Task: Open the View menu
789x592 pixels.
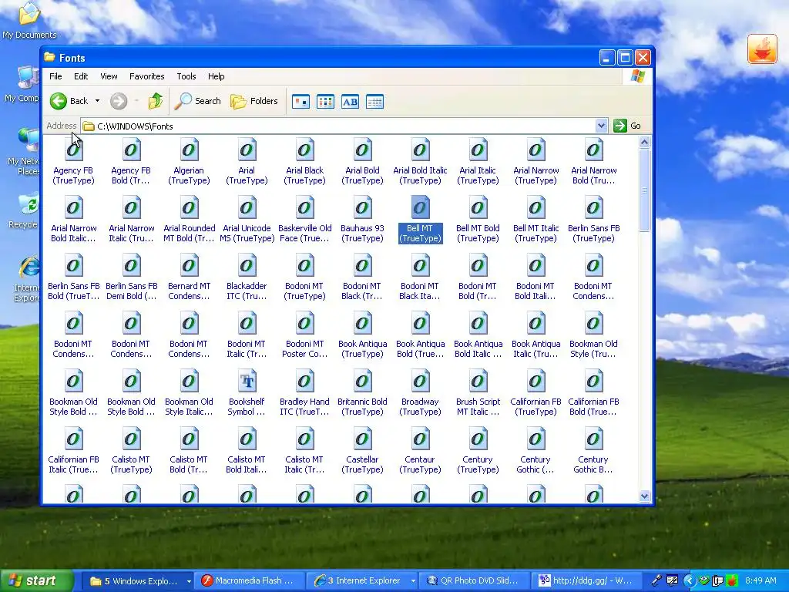Action: pos(109,76)
